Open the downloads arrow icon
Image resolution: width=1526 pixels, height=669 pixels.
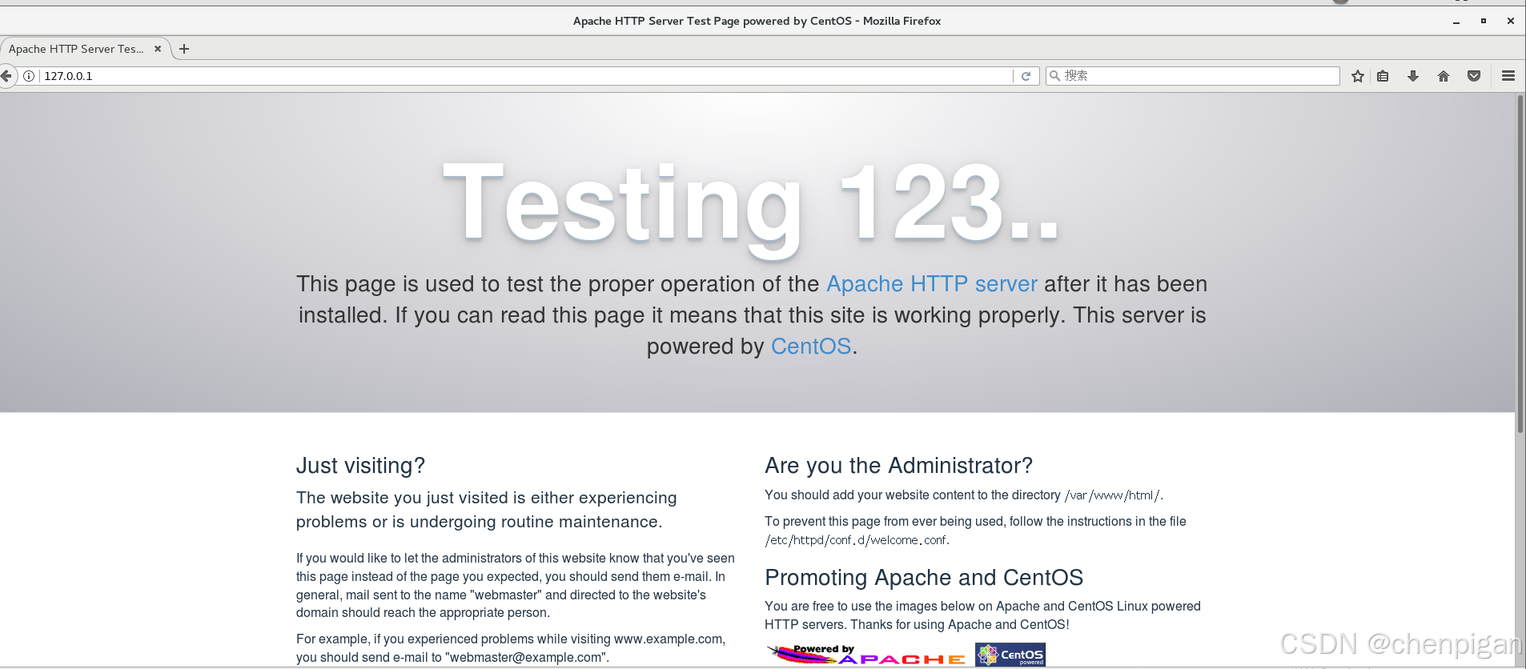1413,76
